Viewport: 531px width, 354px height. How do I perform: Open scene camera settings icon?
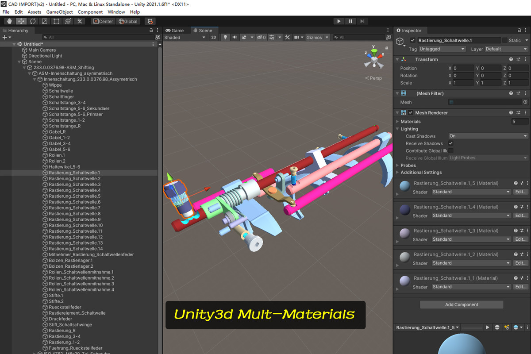pos(296,38)
